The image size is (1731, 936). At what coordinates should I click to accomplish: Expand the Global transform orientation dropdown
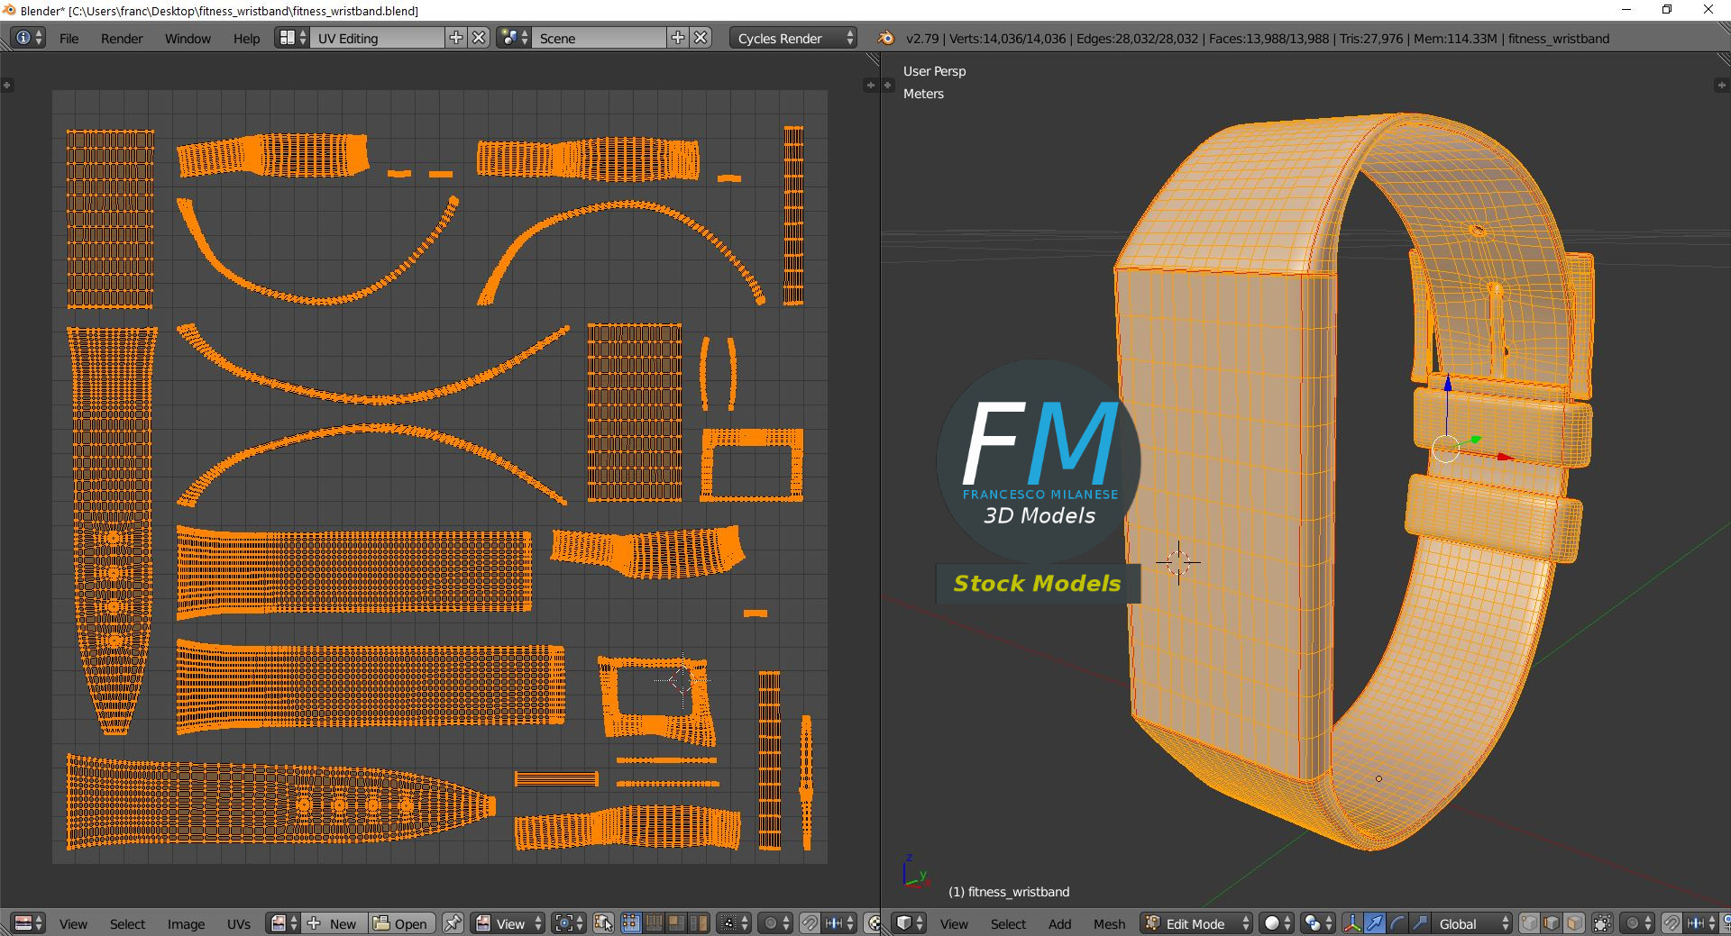point(1472,923)
